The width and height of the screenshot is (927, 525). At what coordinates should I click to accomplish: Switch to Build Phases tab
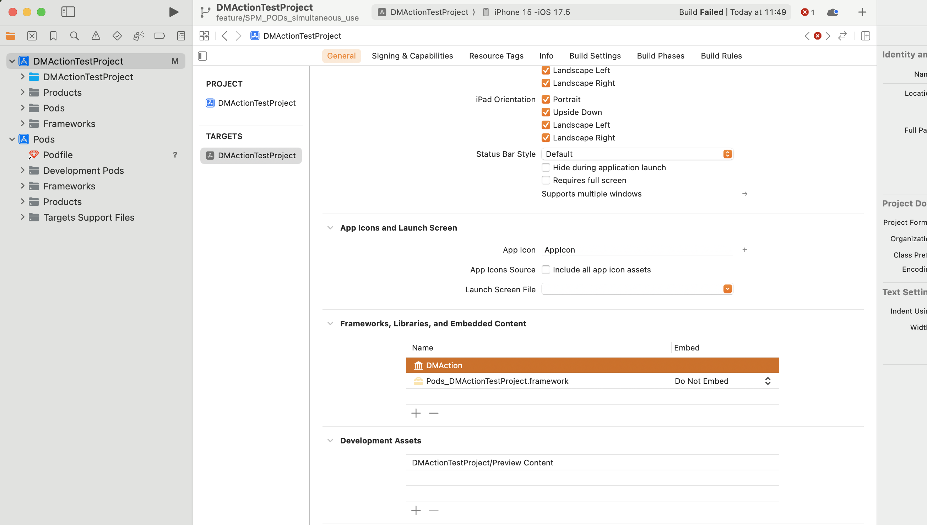[x=660, y=56]
